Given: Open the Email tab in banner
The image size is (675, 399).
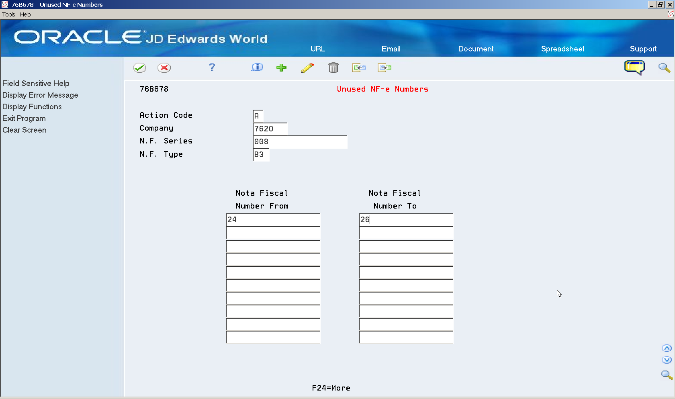Looking at the screenshot, I should (x=391, y=49).
